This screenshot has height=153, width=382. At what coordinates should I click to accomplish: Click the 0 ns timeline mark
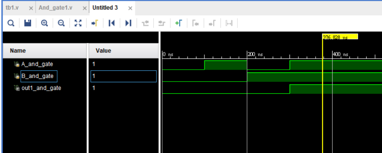coord(168,54)
